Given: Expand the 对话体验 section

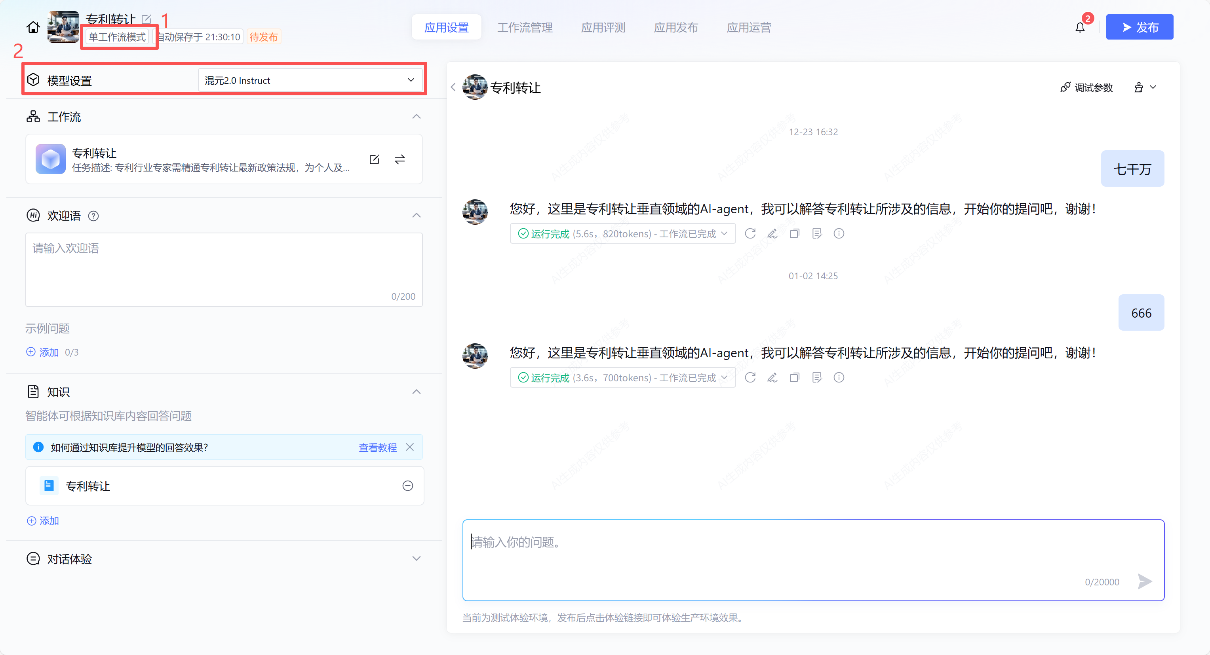Looking at the screenshot, I should point(416,558).
